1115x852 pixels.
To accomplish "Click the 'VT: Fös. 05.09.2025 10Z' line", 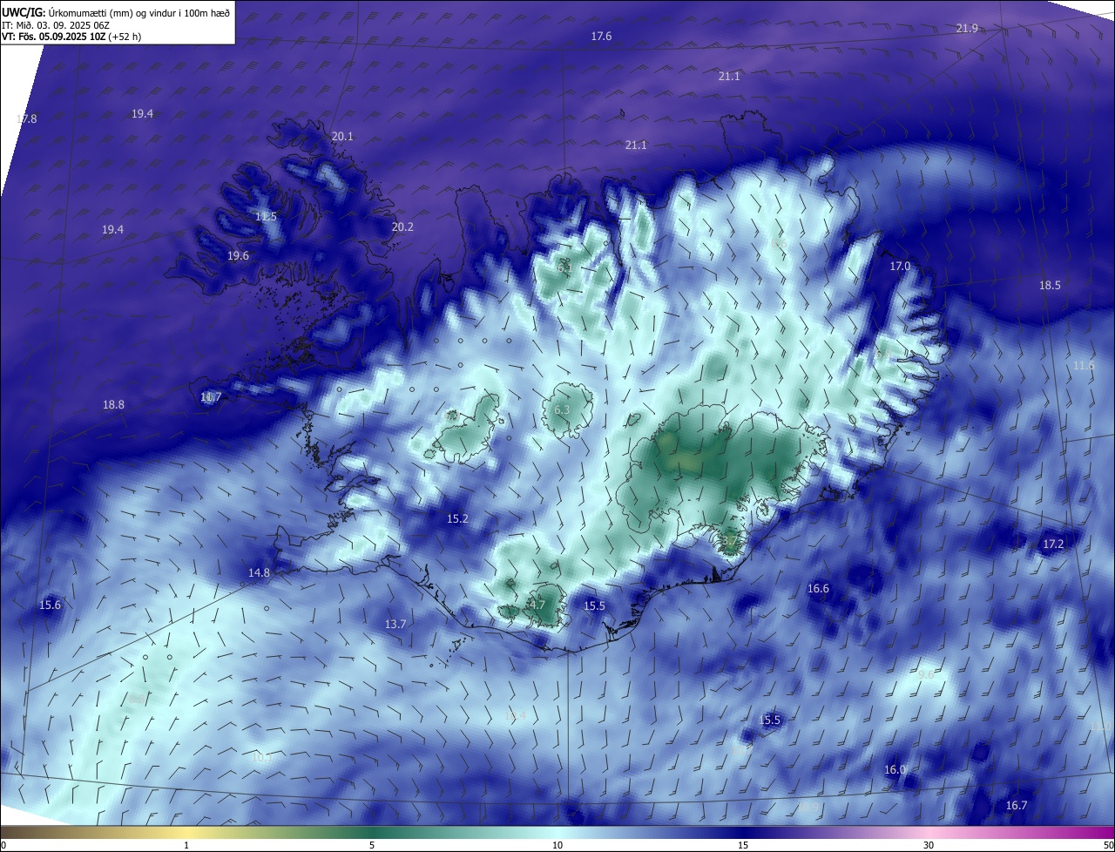I will click(x=71, y=37).
